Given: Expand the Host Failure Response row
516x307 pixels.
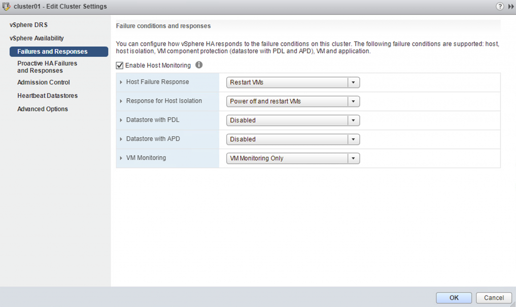Looking at the screenshot, I should 121,82.
